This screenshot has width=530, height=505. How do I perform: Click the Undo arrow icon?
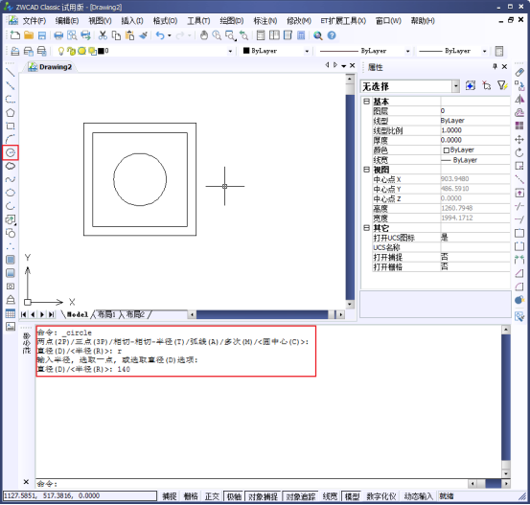point(160,35)
